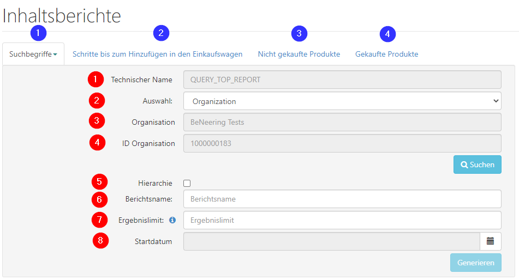
Task: Open the Nicht gekaufte Produkte tab
Action: pos(299,54)
